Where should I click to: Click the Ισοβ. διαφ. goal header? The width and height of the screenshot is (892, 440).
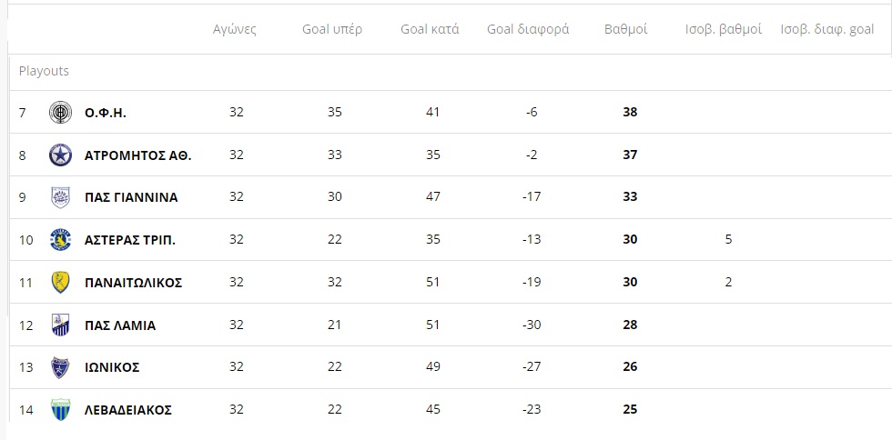[827, 30]
